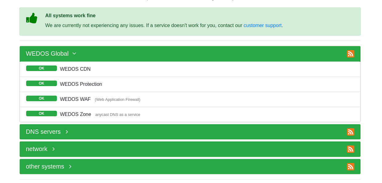Click the green thumbs-up status icon

tap(32, 18)
